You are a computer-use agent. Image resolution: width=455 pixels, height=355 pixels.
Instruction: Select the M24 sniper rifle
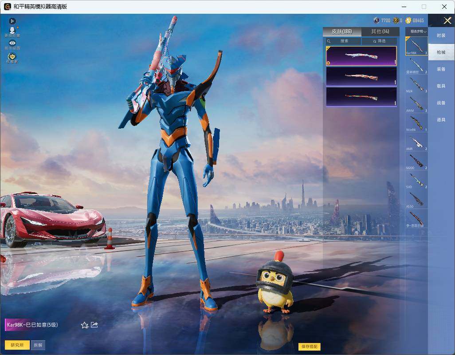click(416, 84)
